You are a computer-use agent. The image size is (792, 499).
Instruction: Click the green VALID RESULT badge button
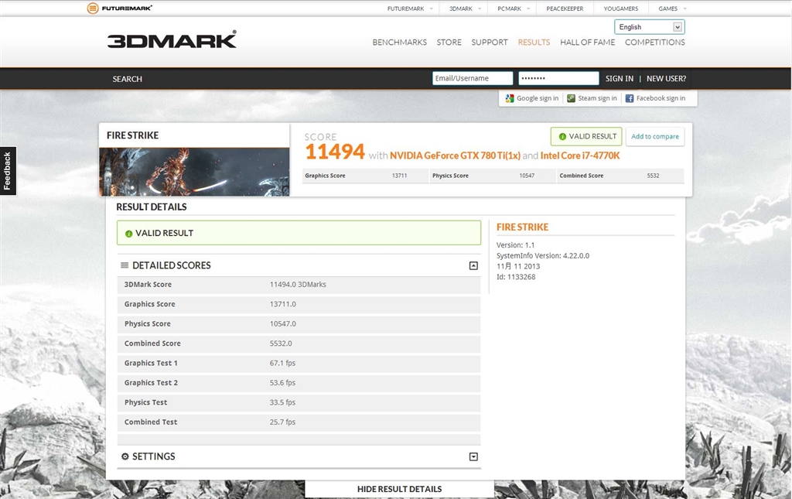click(x=586, y=136)
